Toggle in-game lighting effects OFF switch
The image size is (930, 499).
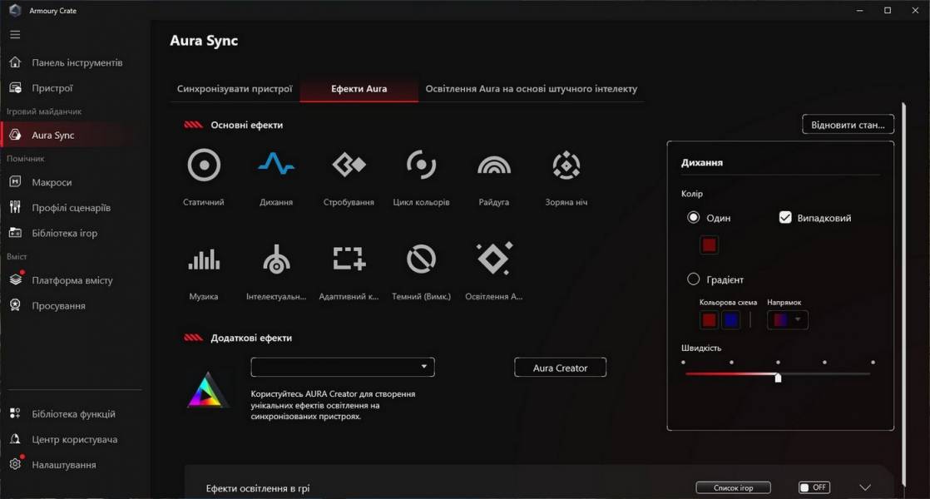[814, 487]
